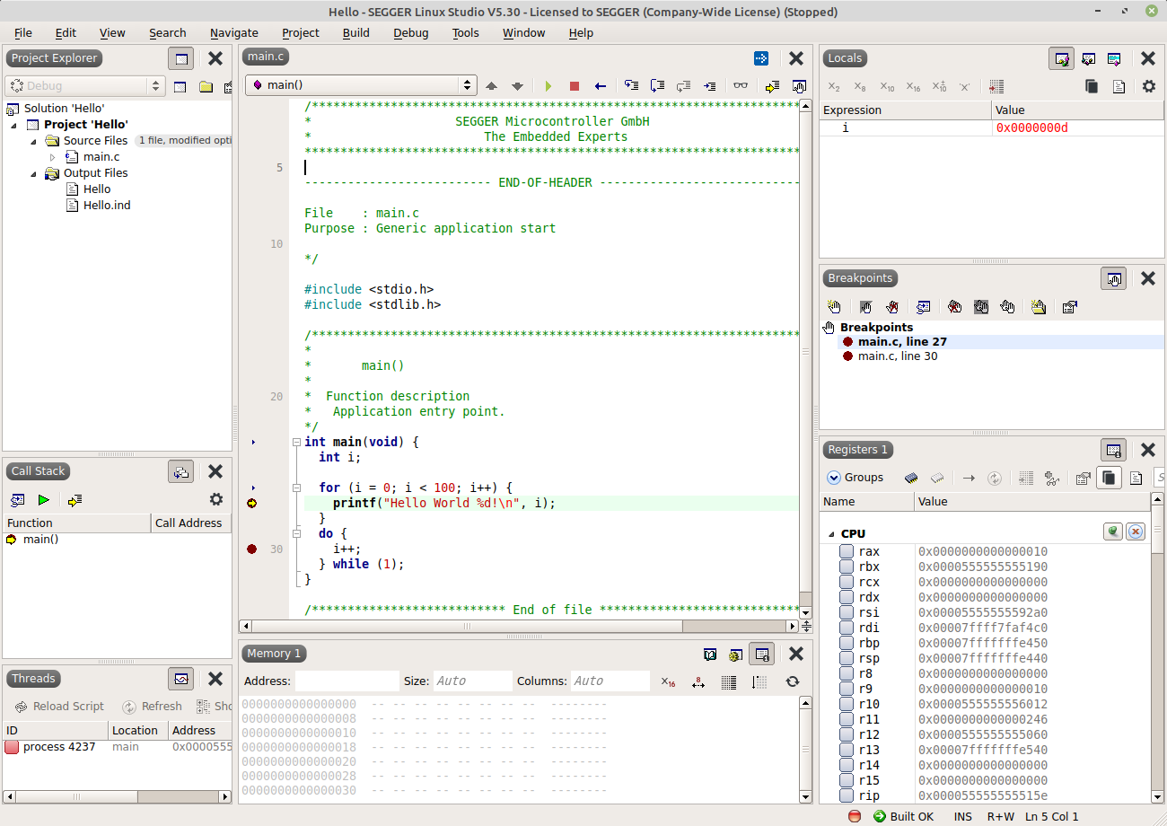Collapse the Output Files folder
The height and width of the screenshot is (826, 1167).
coord(34,173)
